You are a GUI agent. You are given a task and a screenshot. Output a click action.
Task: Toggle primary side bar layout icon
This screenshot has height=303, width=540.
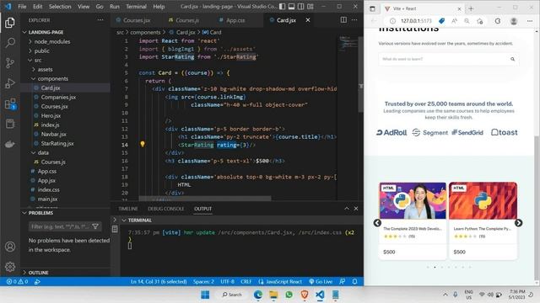282,7
